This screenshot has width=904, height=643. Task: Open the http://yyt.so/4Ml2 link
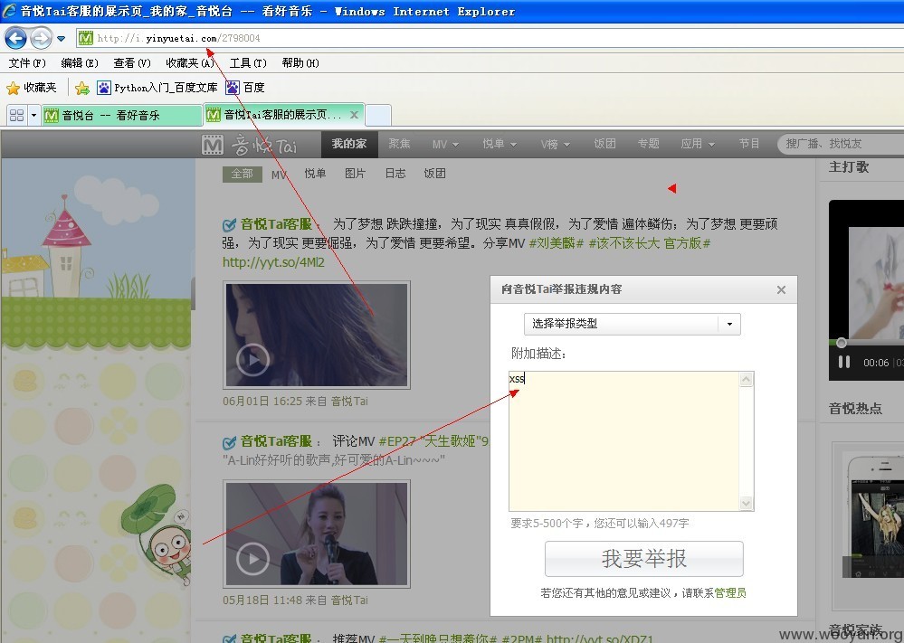coord(273,262)
